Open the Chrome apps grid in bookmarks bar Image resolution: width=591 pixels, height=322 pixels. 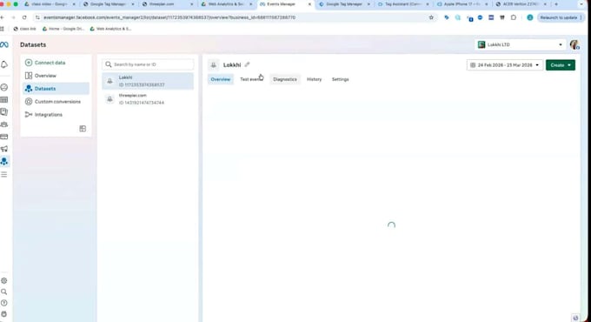2,29
